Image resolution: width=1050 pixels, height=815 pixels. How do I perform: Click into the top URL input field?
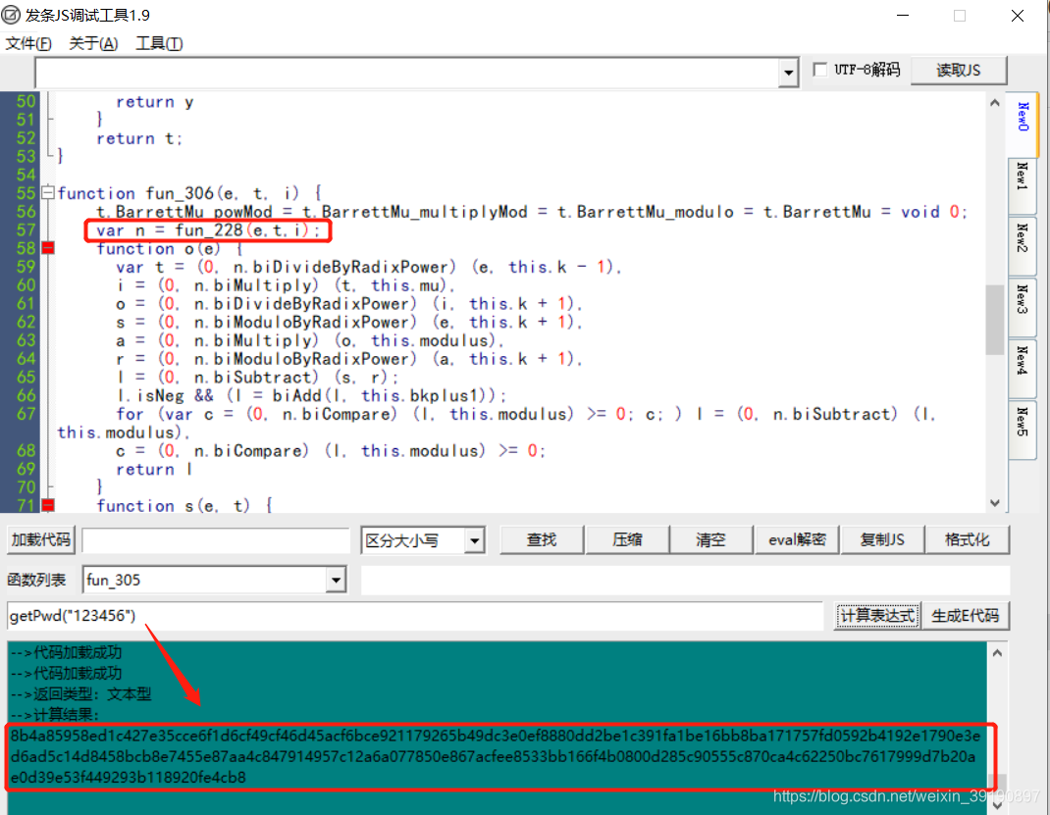click(407, 73)
